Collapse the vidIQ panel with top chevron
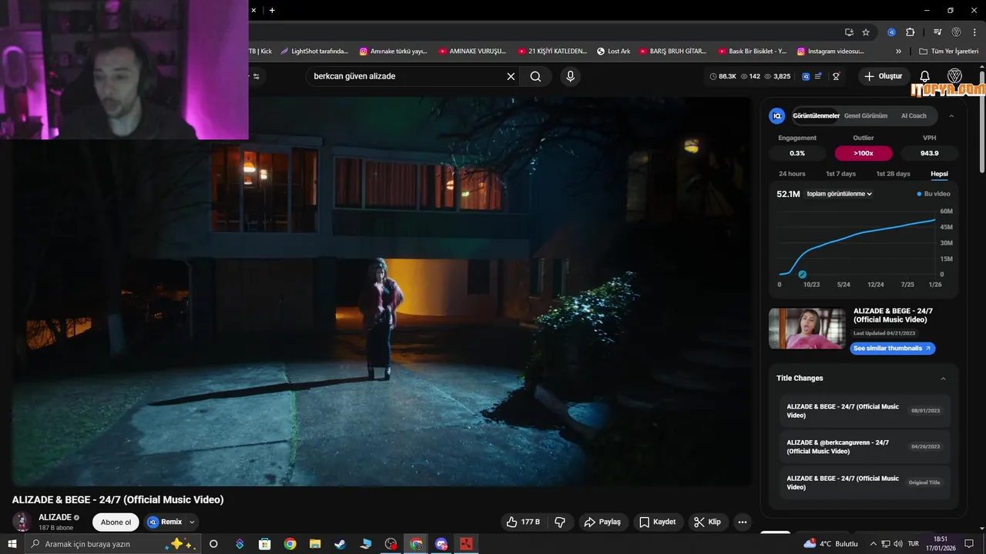986x554 pixels. coord(951,116)
